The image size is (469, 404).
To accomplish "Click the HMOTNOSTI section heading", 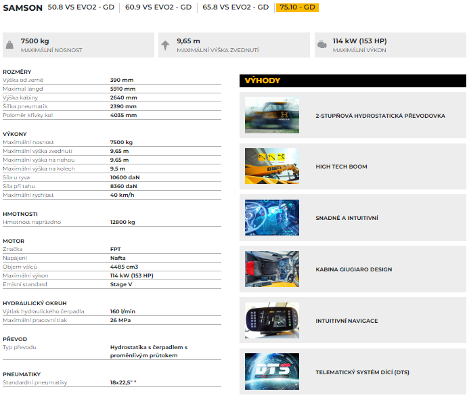I will (x=20, y=214).
